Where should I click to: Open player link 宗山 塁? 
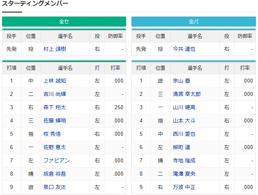point(181,81)
